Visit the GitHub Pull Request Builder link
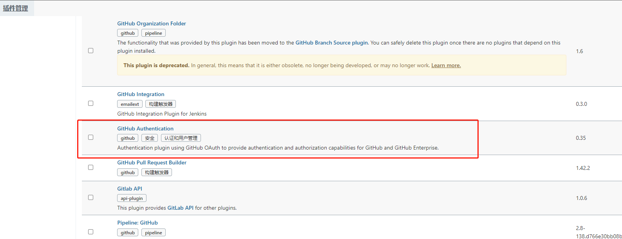Image resolution: width=622 pixels, height=239 pixels. [x=152, y=162]
